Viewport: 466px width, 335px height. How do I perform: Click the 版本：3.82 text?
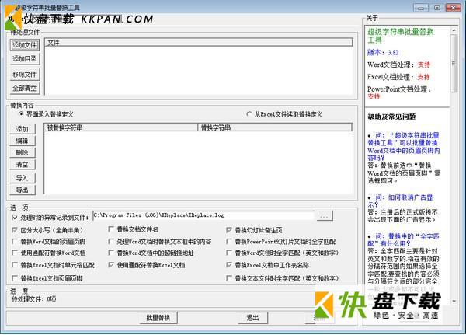click(383, 52)
